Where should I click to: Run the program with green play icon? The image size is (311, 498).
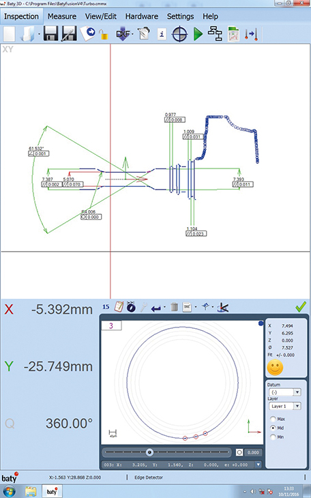click(198, 33)
